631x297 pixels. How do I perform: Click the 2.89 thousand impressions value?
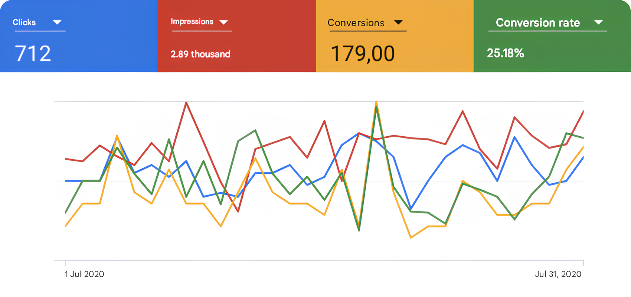200,54
